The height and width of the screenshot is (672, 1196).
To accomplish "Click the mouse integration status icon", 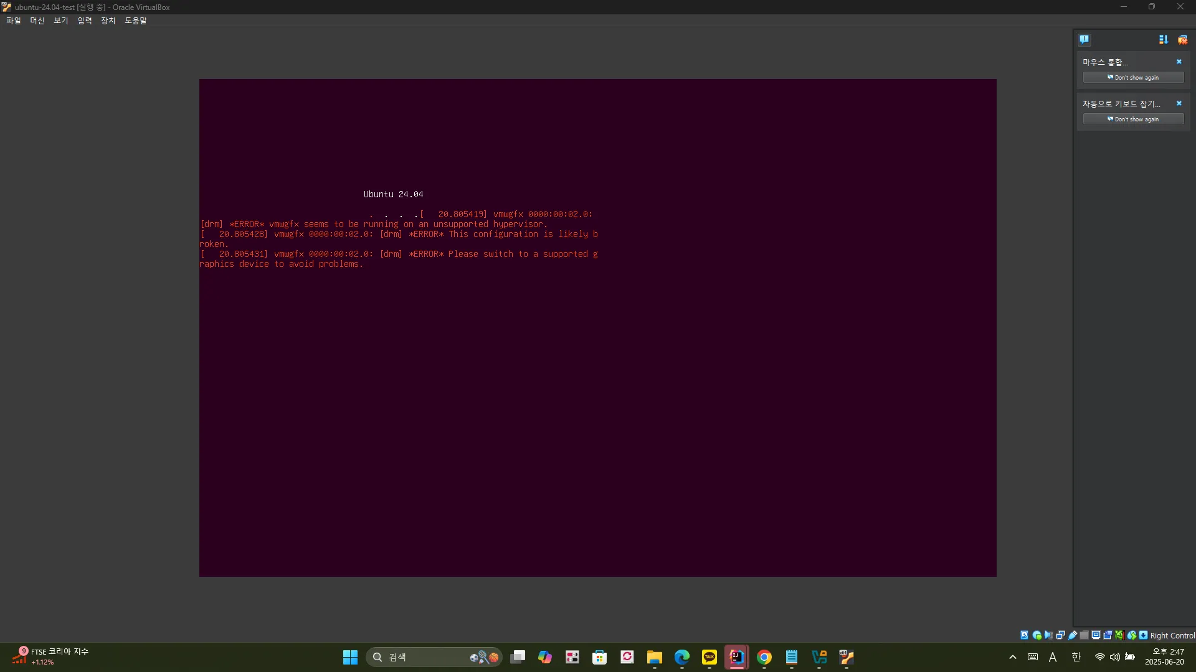I will click(1132, 635).
